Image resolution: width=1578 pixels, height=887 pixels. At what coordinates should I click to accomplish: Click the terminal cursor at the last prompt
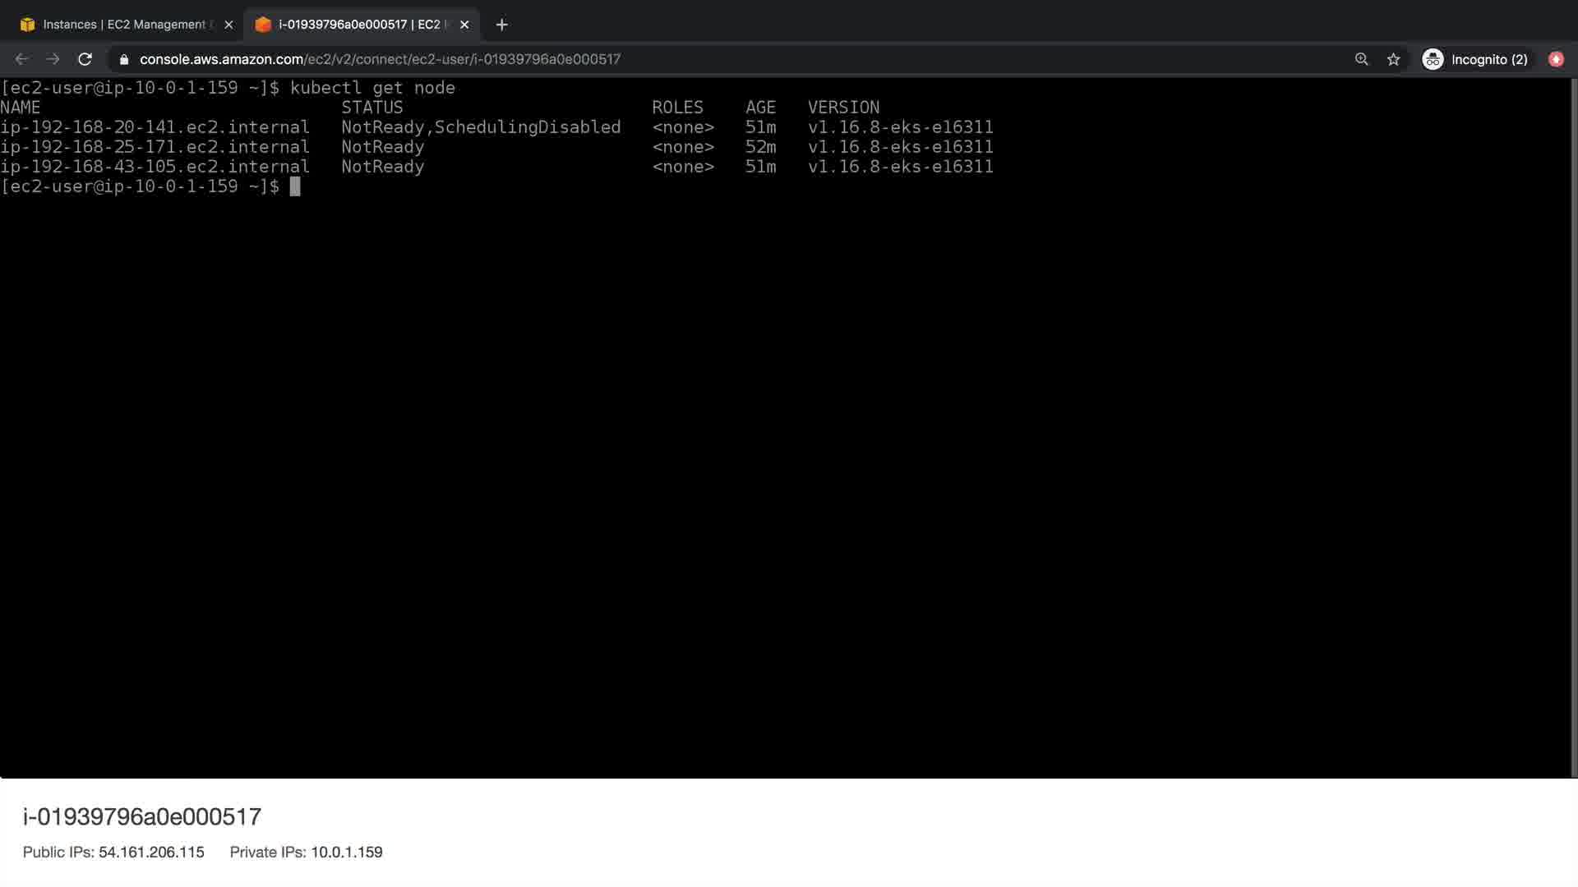click(x=295, y=186)
